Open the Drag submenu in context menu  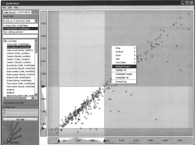124,48
